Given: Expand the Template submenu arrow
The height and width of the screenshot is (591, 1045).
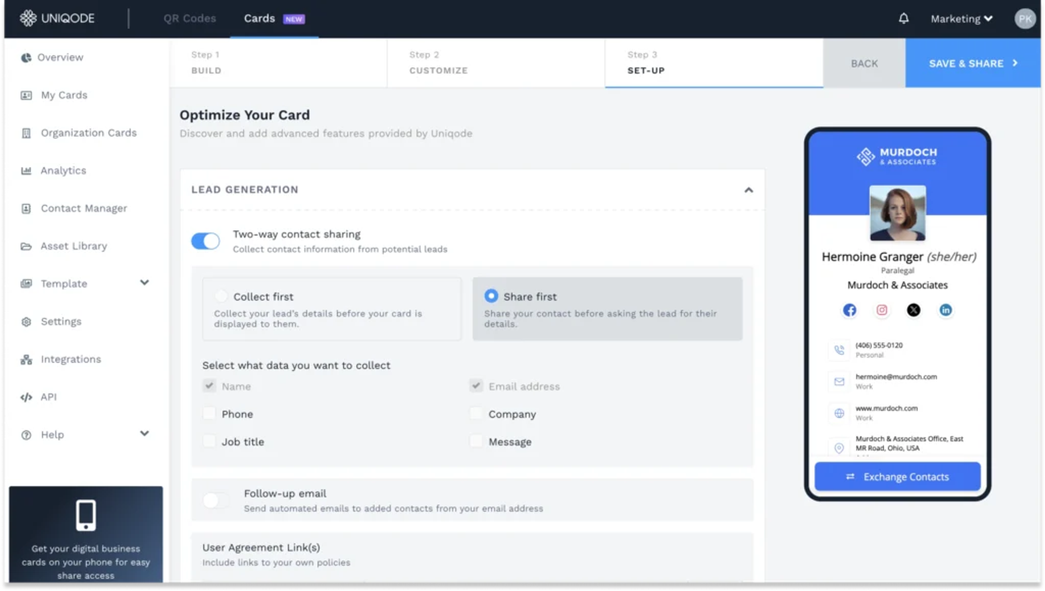Looking at the screenshot, I should click(144, 283).
